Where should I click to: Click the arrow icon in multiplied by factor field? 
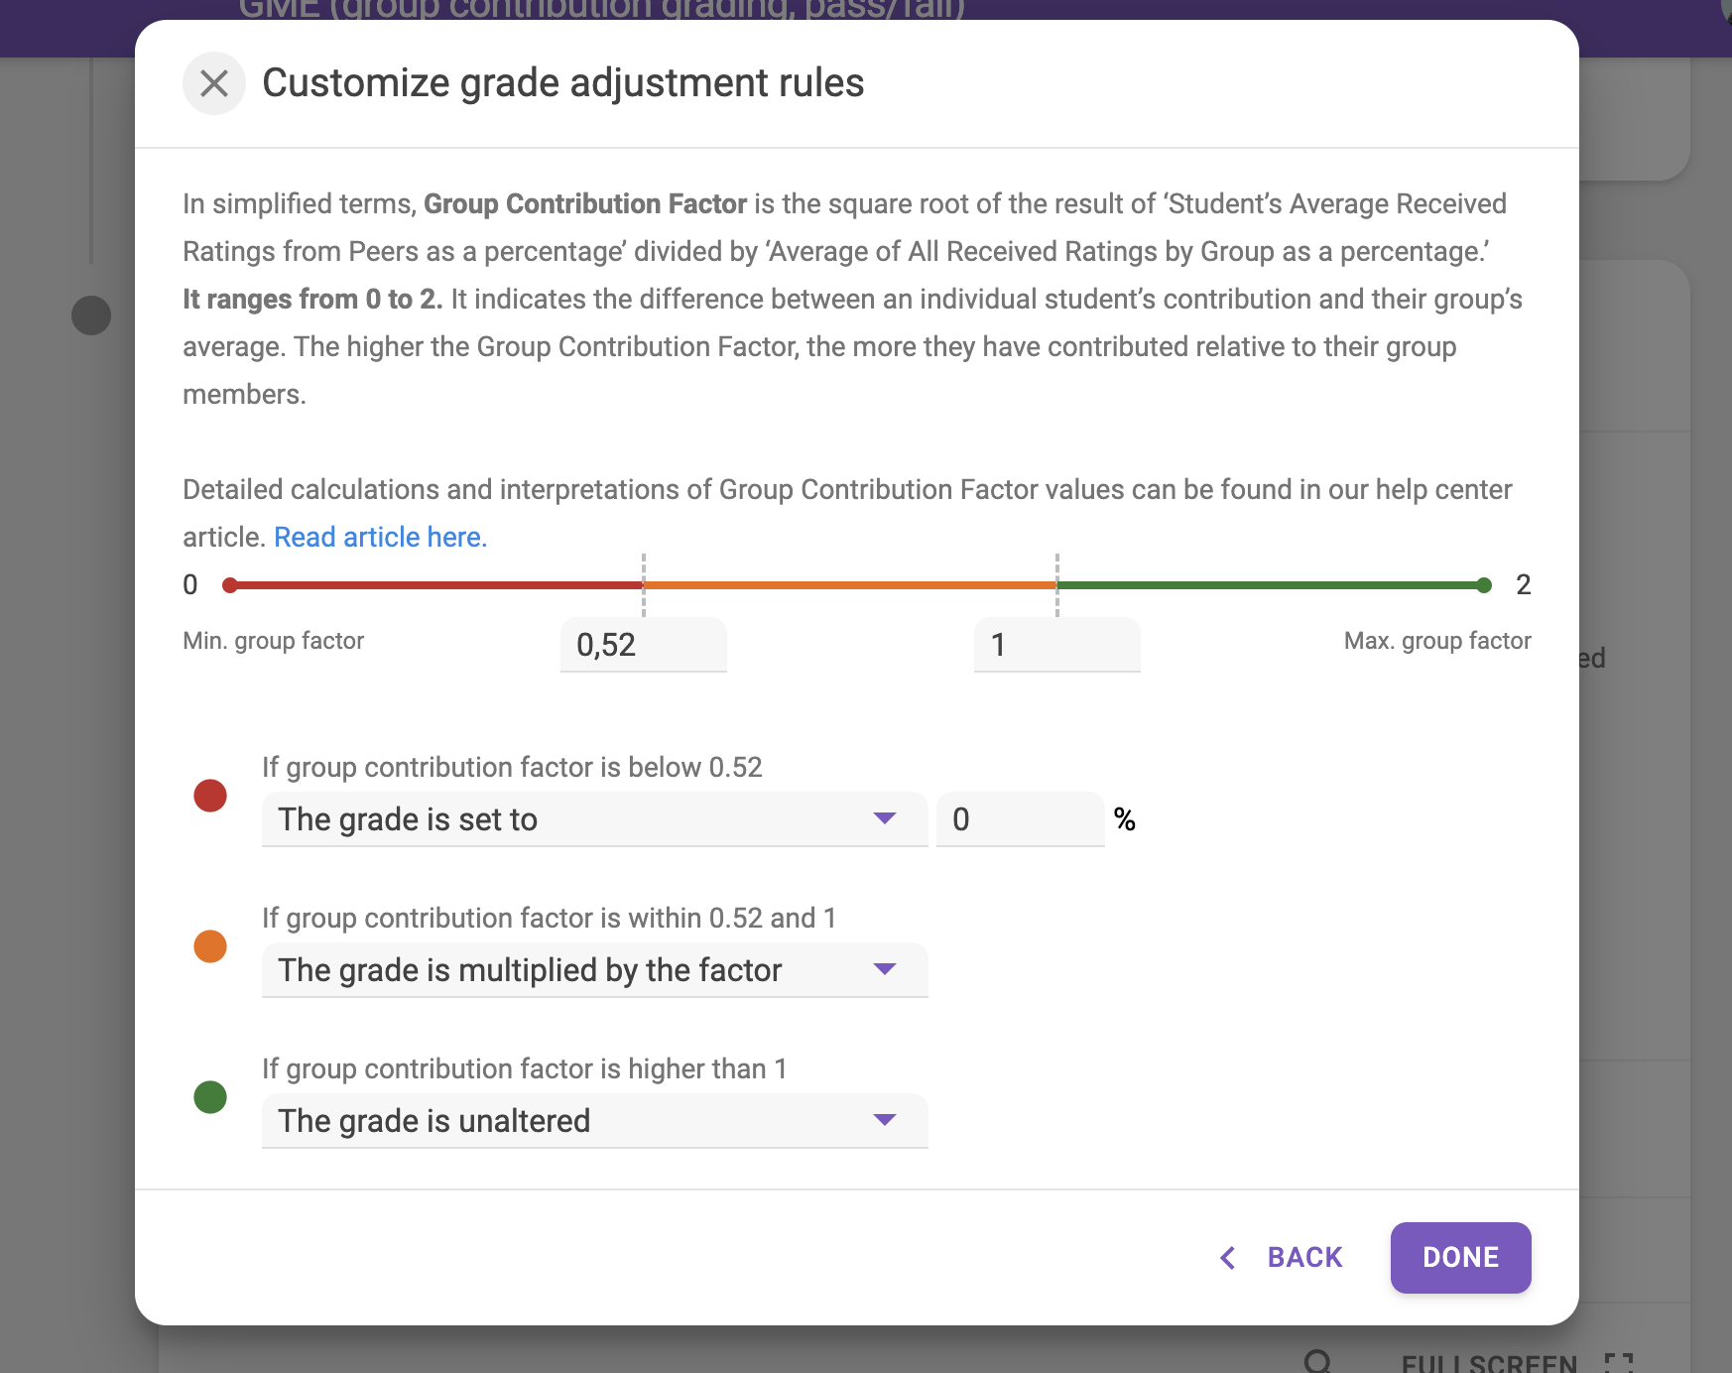pyautogui.click(x=885, y=969)
